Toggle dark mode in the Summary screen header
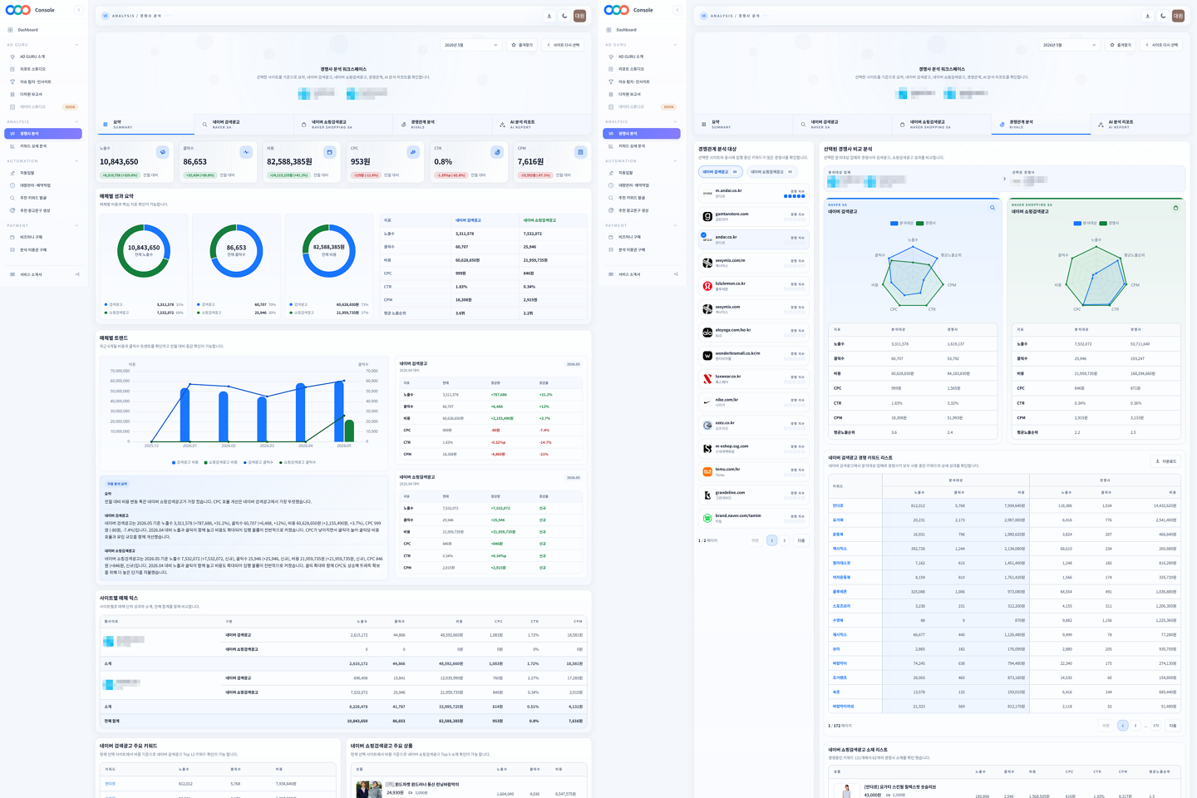Screen dimensions: 1197x798 (564, 16)
